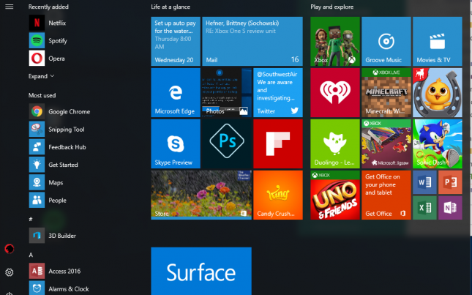Image resolution: width=472 pixels, height=295 pixels.
Task: Open the Settings gear in left rail
Action: pos(10,272)
